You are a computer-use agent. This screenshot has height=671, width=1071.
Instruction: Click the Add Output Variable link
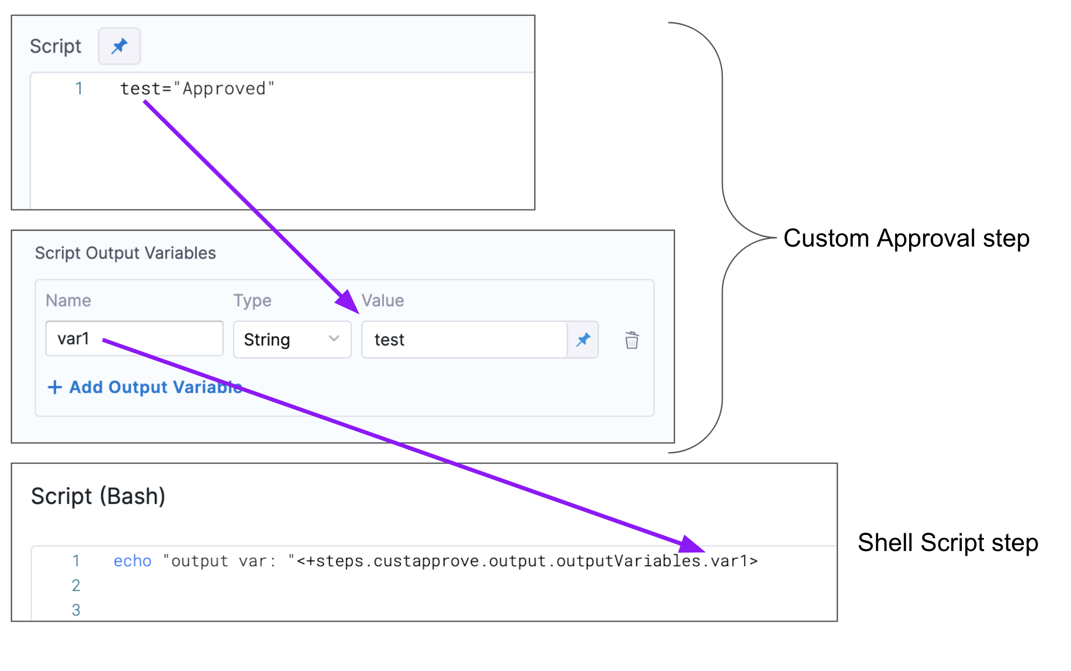(155, 387)
